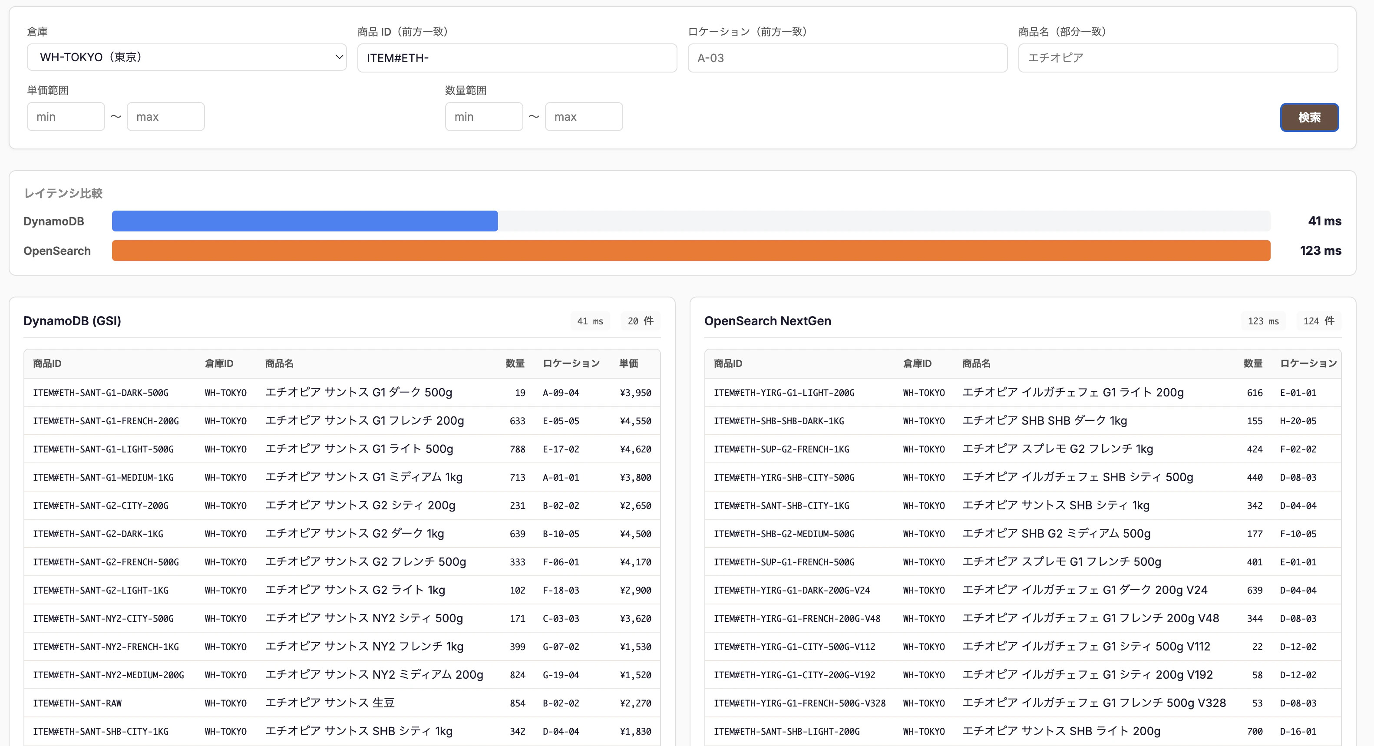
Task: Click the 商品名 エチオピア input field
Action: [1178, 58]
